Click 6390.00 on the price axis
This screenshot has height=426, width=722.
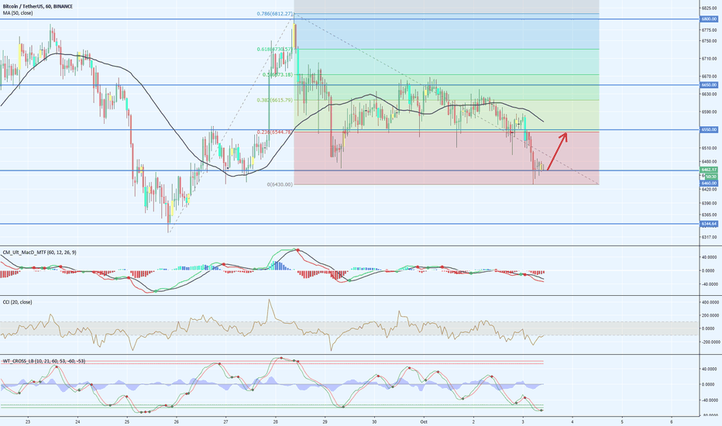[710, 203]
